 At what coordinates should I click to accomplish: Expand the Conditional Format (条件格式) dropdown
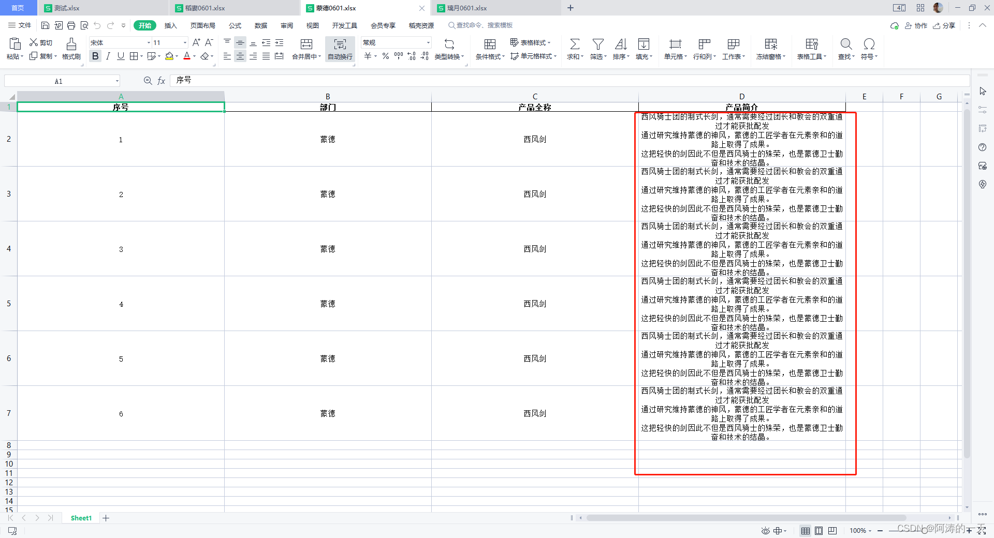(x=503, y=57)
